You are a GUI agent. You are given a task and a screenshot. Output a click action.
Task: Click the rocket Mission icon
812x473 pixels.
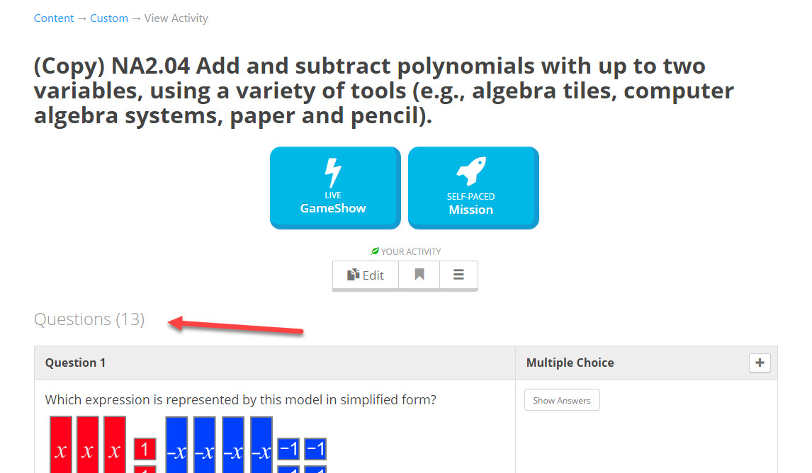tap(471, 171)
